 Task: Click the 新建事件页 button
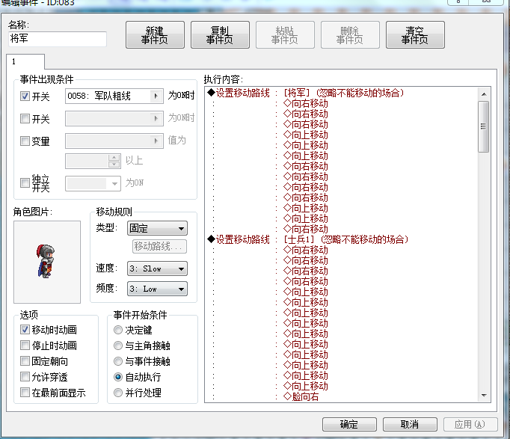tap(155, 35)
